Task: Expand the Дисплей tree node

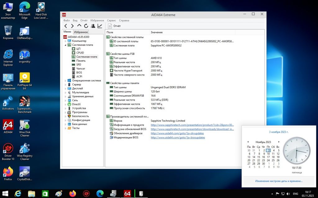Action: pos(66,88)
